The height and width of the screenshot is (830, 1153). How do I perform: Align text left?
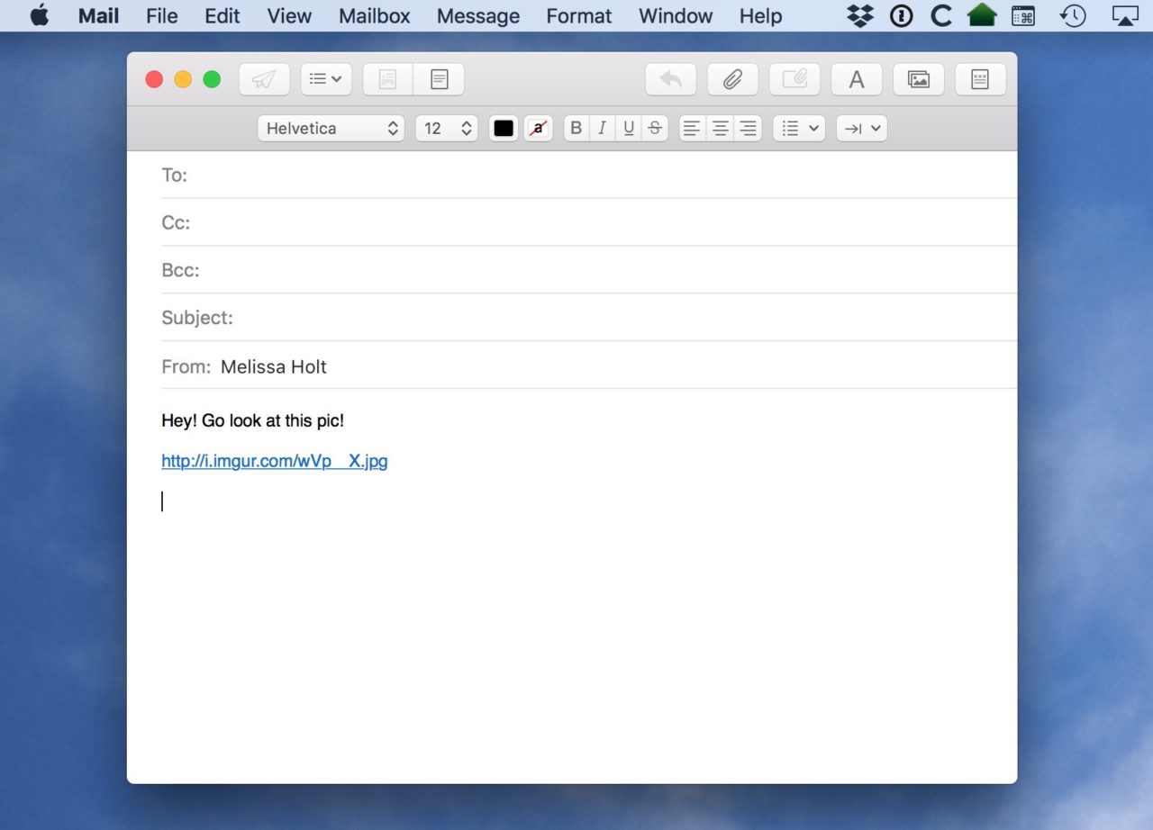pyautogui.click(x=692, y=129)
